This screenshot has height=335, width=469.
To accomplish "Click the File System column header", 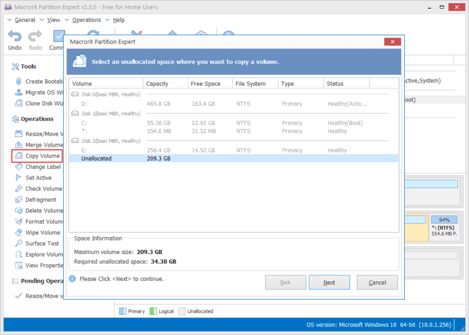I will 255,84.
